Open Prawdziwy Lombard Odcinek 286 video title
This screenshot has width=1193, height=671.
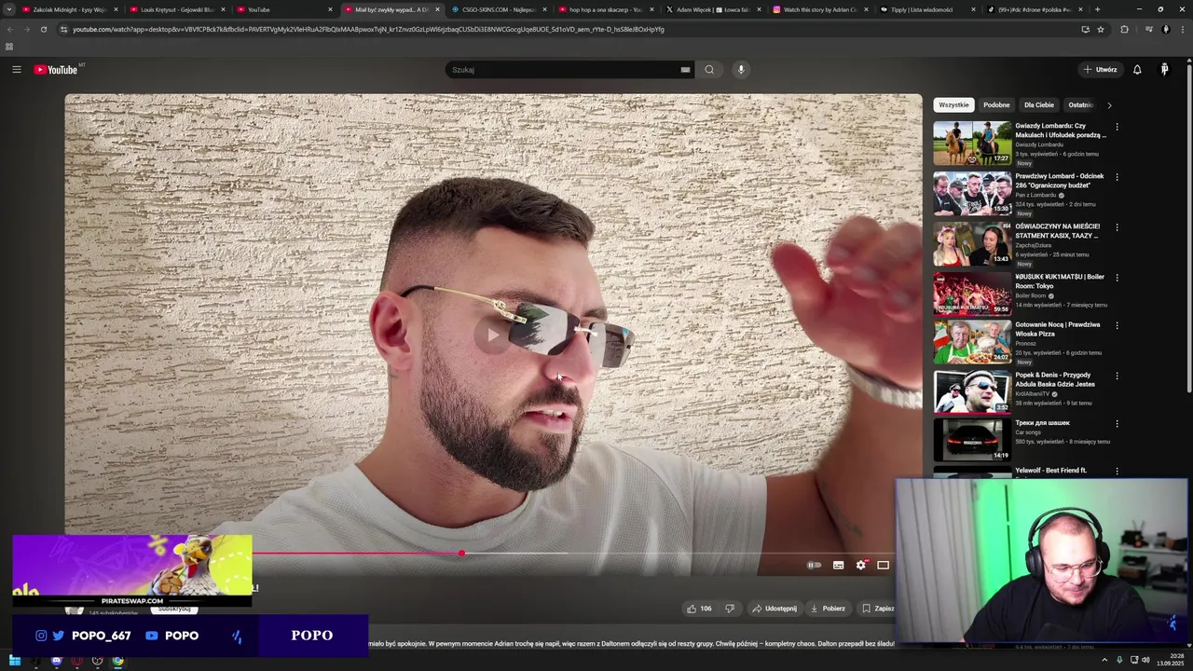[1060, 181]
